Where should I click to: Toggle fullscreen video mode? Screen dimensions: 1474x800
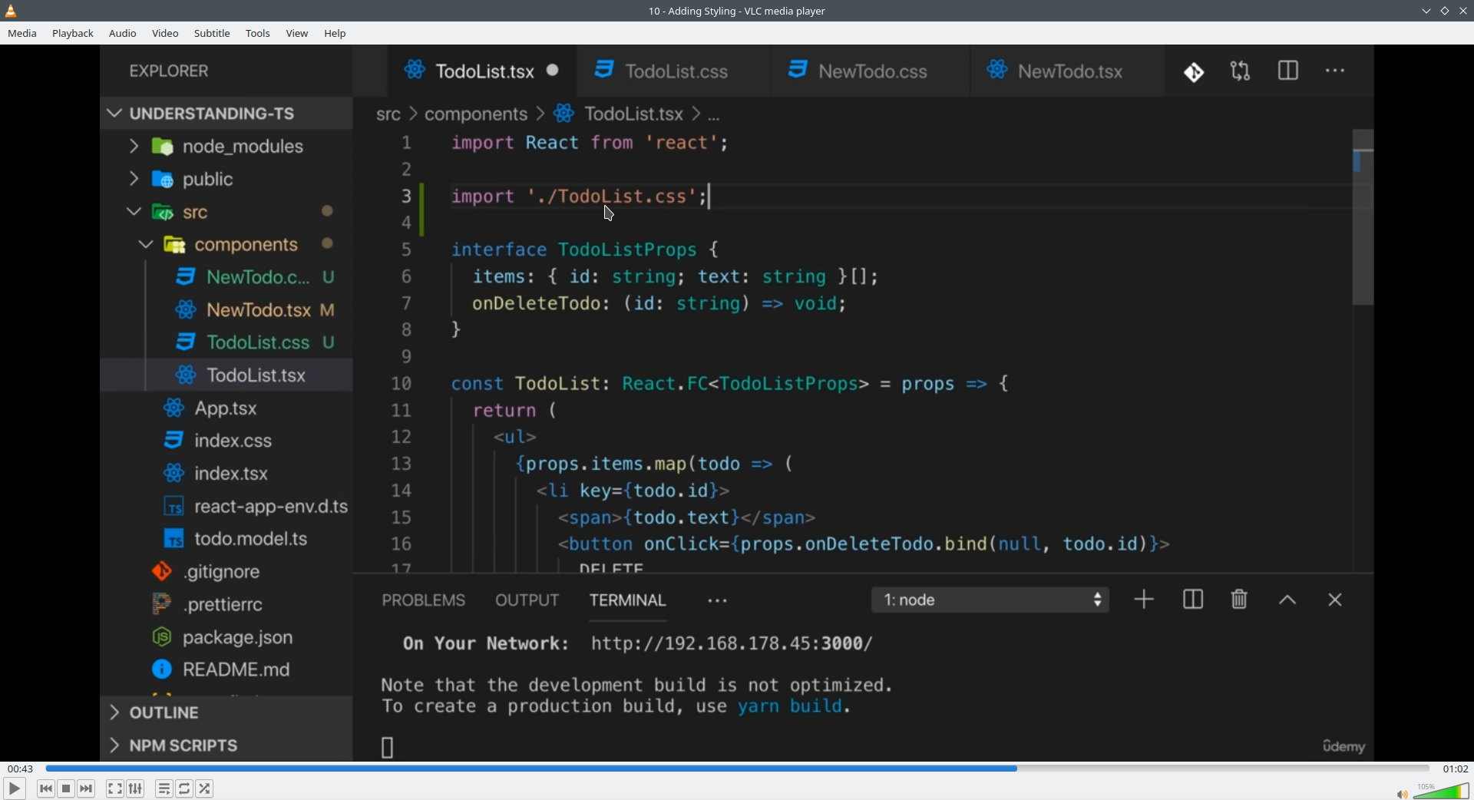(x=115, y=788)
